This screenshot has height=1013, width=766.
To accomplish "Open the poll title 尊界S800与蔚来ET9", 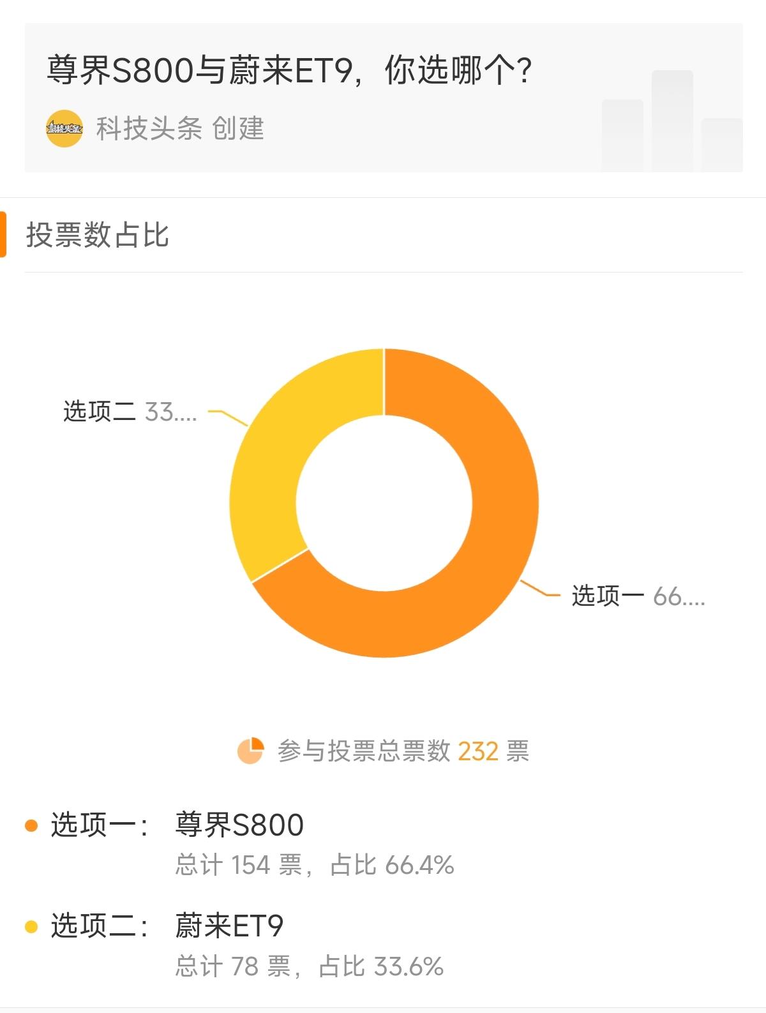I will [x=289, y=70].
